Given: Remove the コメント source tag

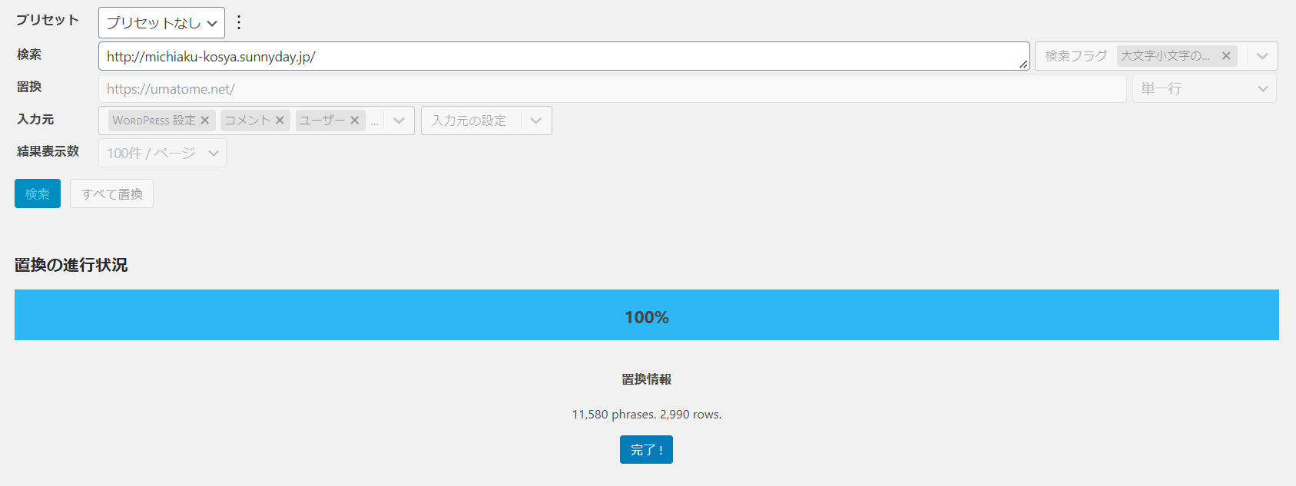Looking at the screenshot, I should point(280,121).
